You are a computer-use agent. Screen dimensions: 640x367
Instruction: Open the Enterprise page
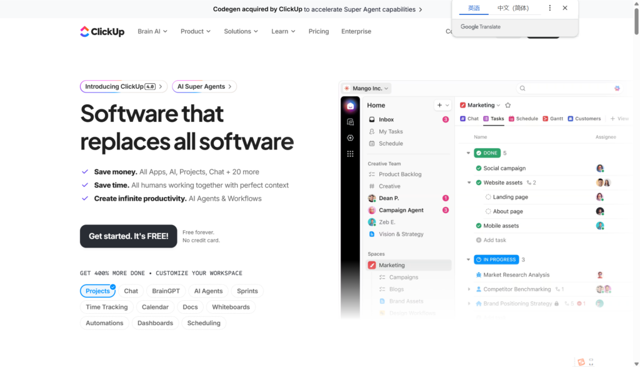coord(356,31)
